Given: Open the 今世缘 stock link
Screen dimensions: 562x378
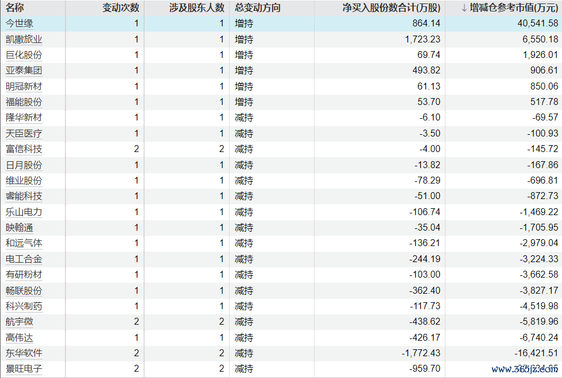Looking at the screenshot, I should 20,24.
